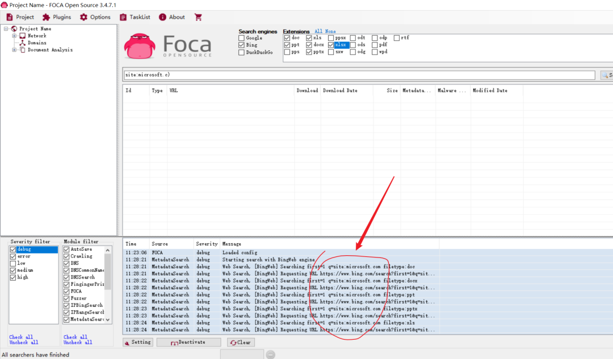The width and height of the screenshot is (613, 359).
Task: Enable the Google search engine checkbox
Action: 241,38
